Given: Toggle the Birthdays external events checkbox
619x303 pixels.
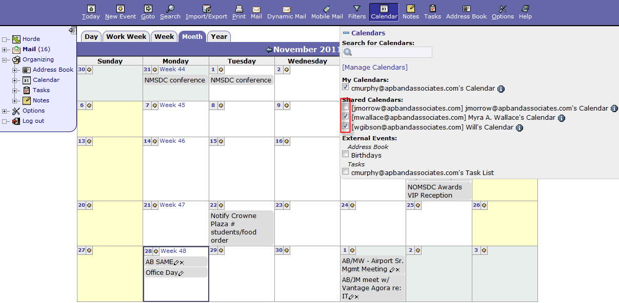Looking at the screenshot, I should coord(346,155).
